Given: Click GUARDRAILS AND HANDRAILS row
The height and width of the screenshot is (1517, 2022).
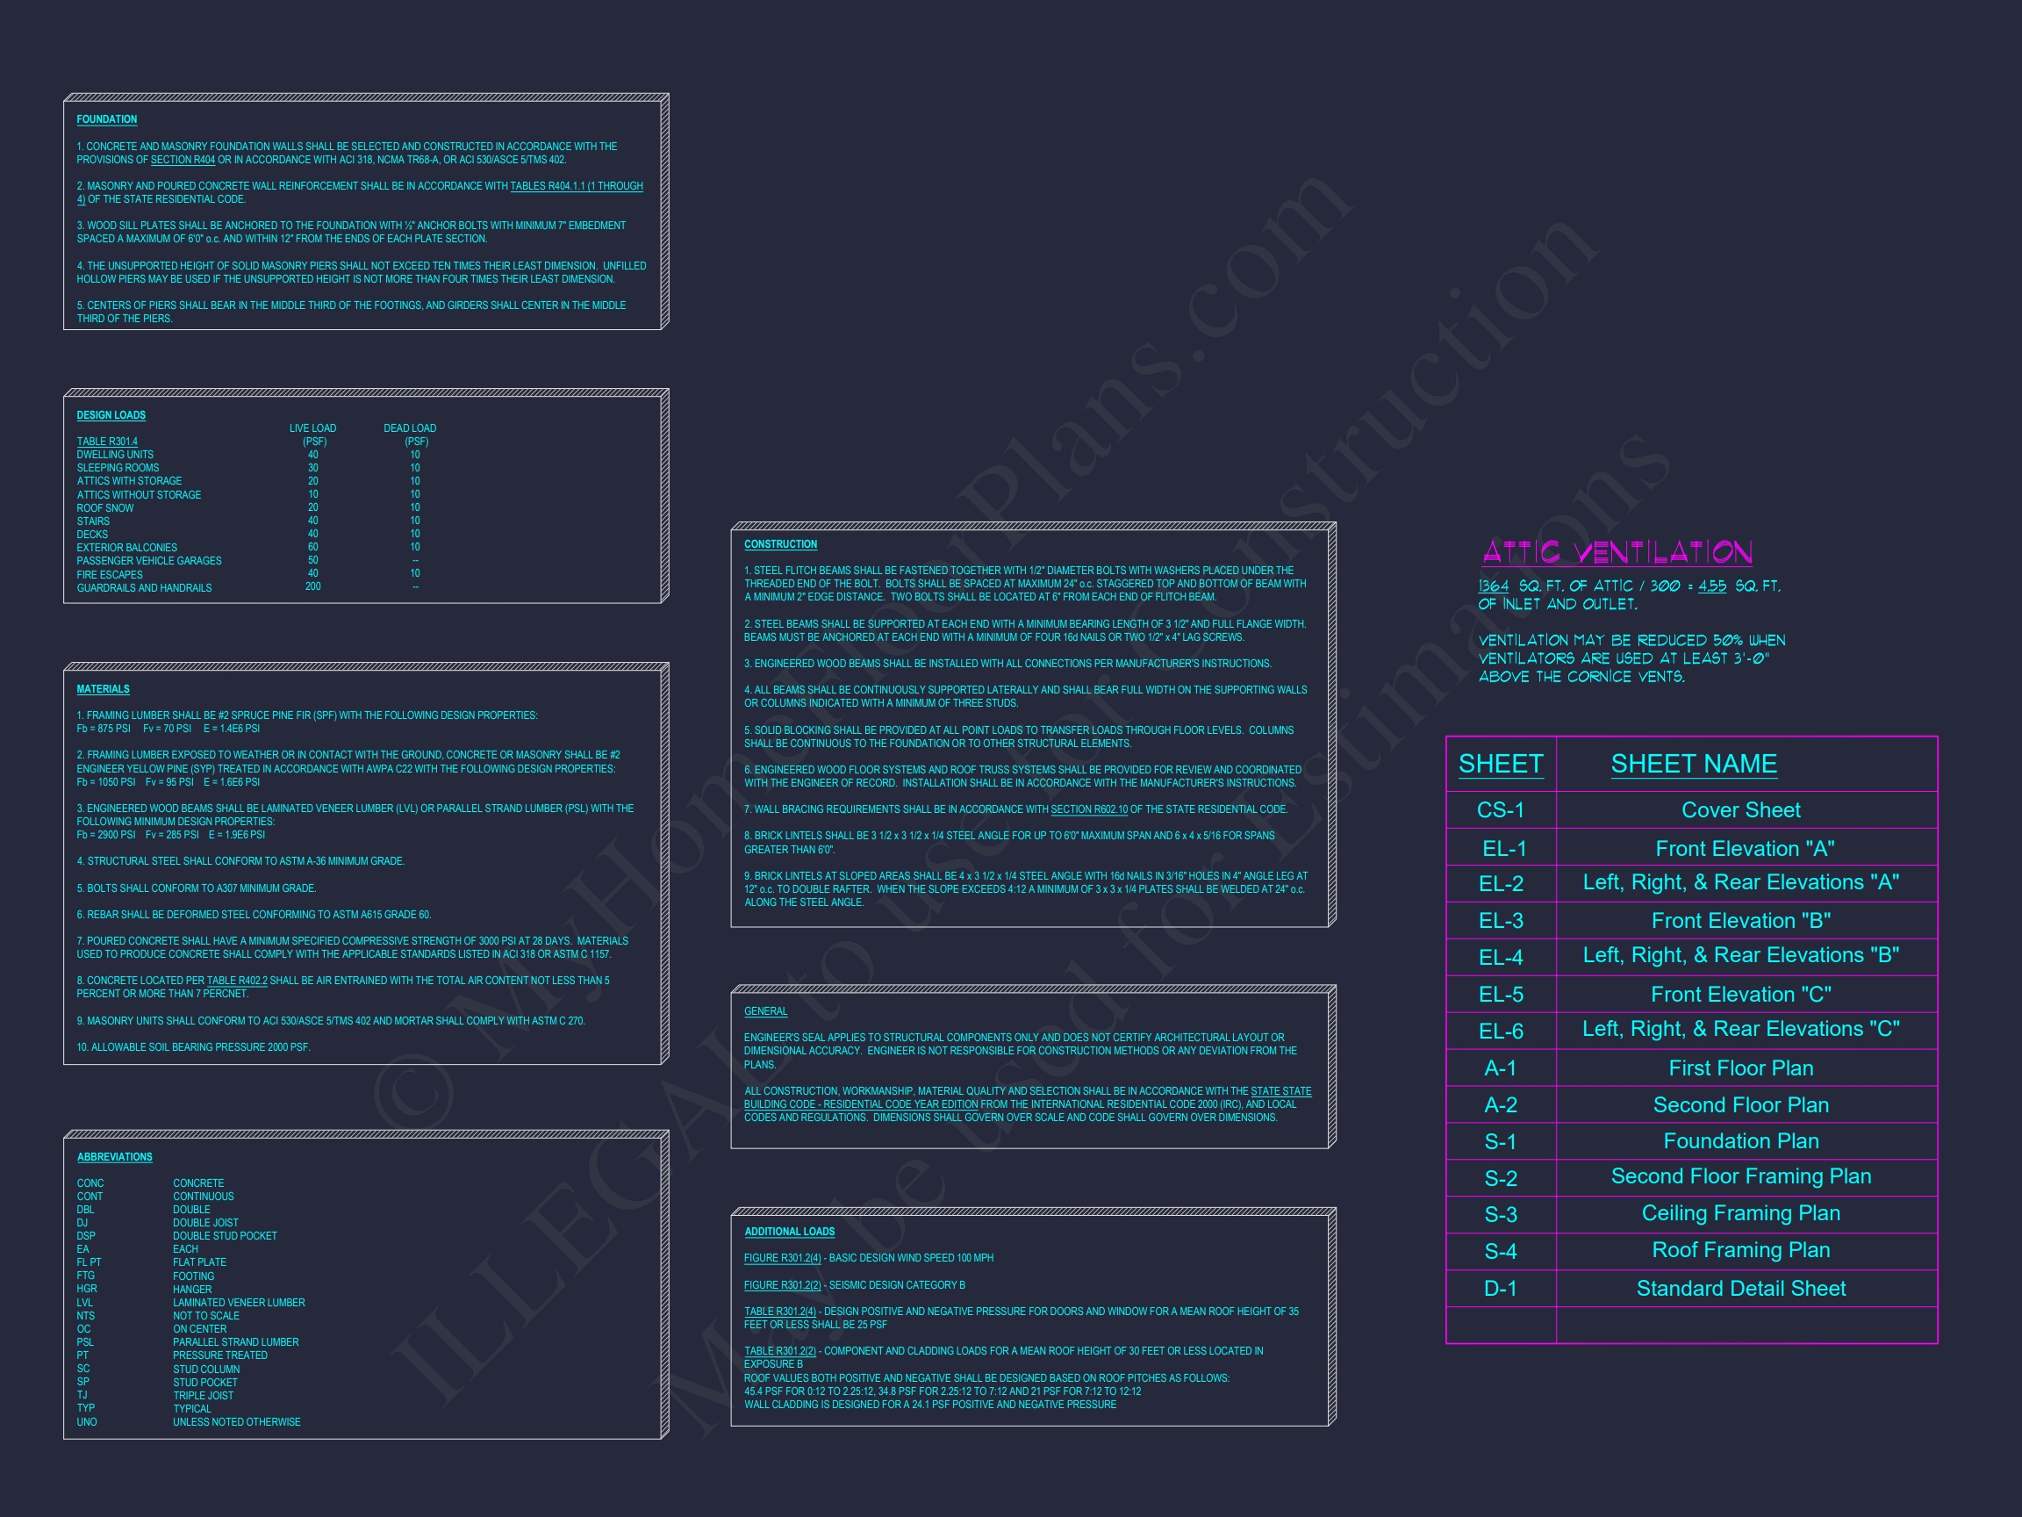Looking at the screenshot, I should [x=248, y=588].
